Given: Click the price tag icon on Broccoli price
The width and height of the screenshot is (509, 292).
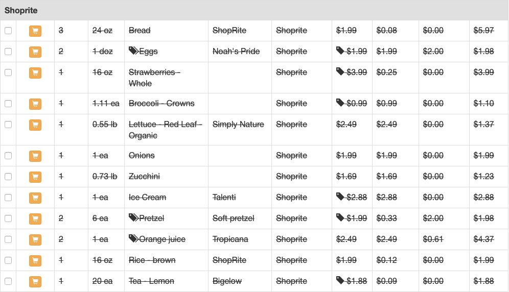Looking at the screenshot, I should [x=340, y=103].
